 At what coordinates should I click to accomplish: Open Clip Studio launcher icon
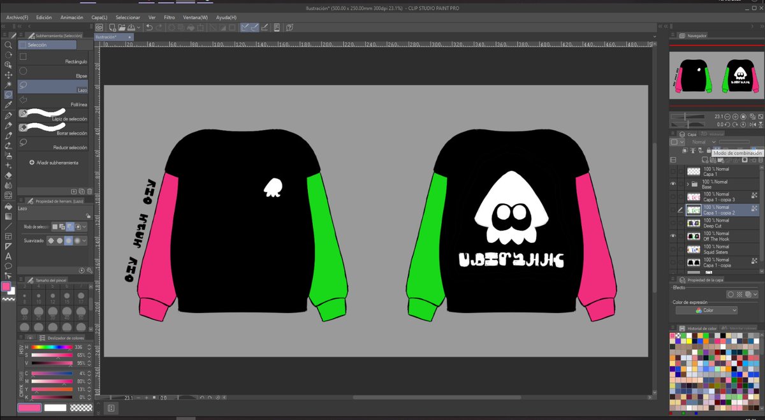pos(99,27)
